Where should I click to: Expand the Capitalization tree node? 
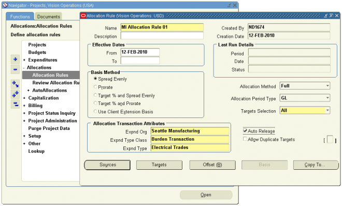point(24,98)
